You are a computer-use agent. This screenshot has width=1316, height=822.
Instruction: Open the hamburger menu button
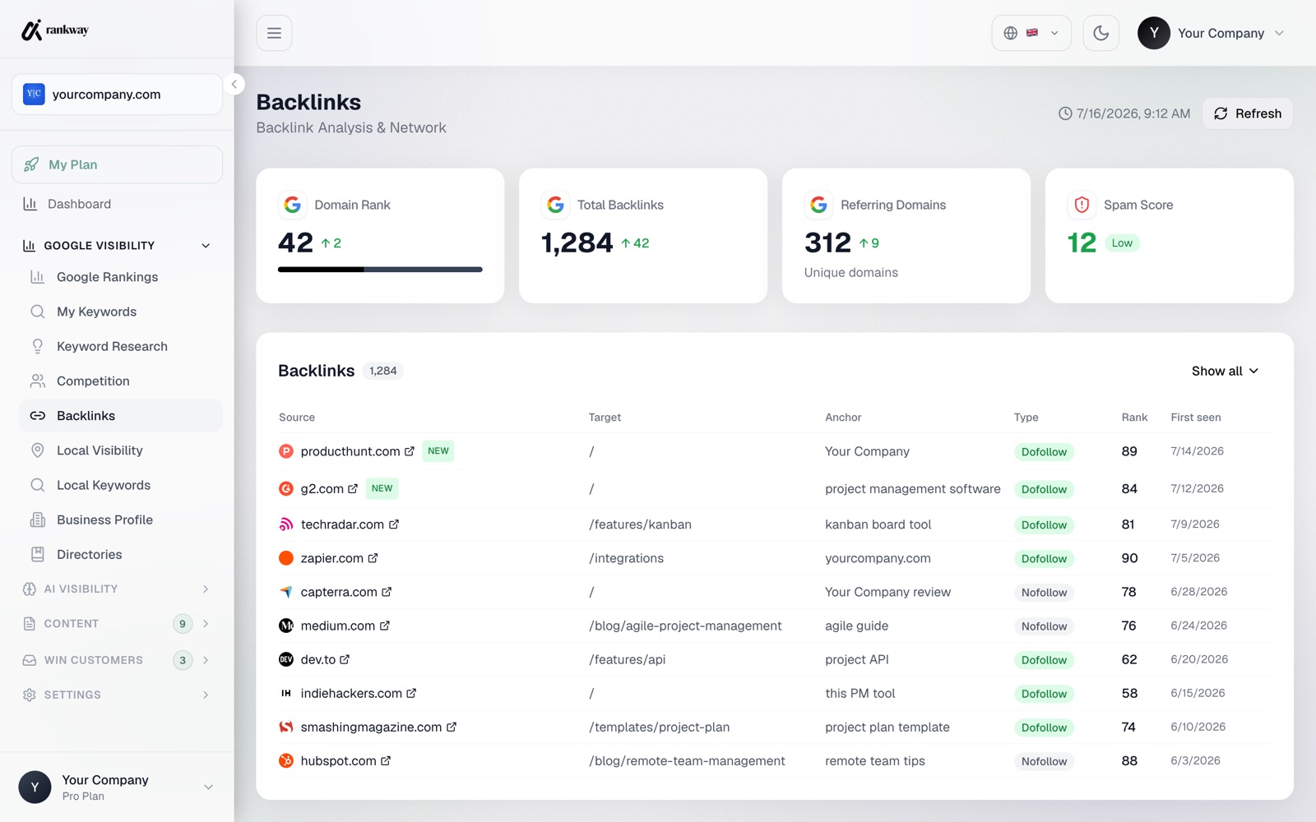coord(274,33)
